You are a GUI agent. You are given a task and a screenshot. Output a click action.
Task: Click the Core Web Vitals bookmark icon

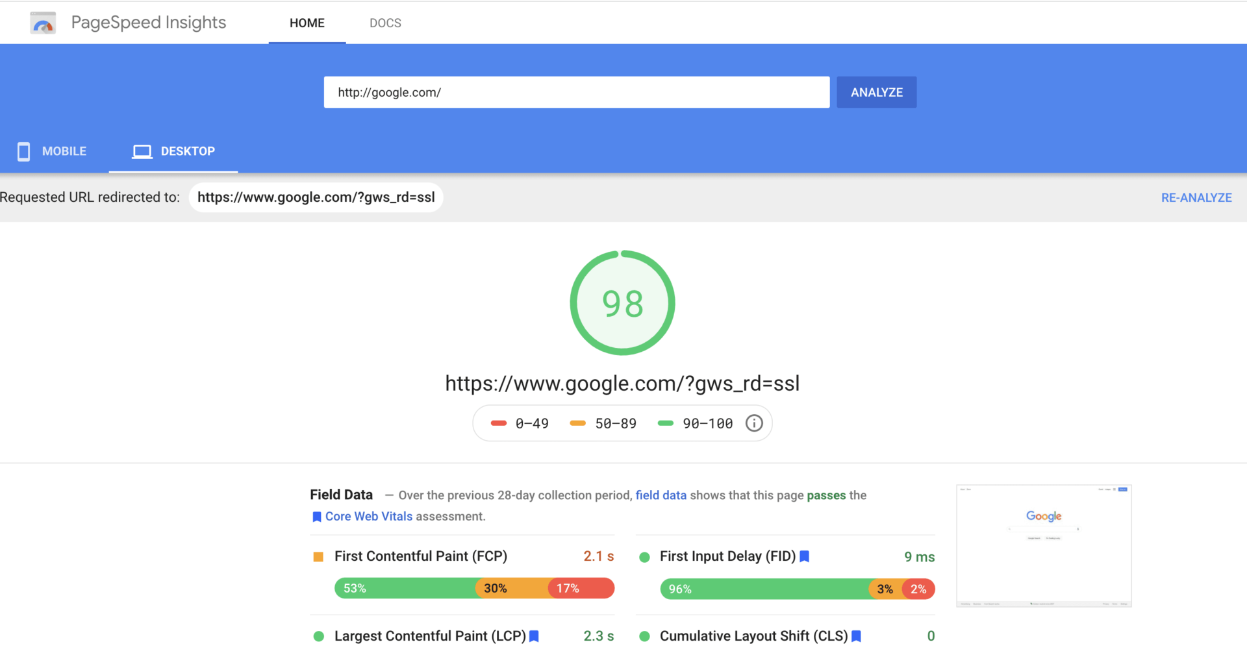[x=317, y=517]
